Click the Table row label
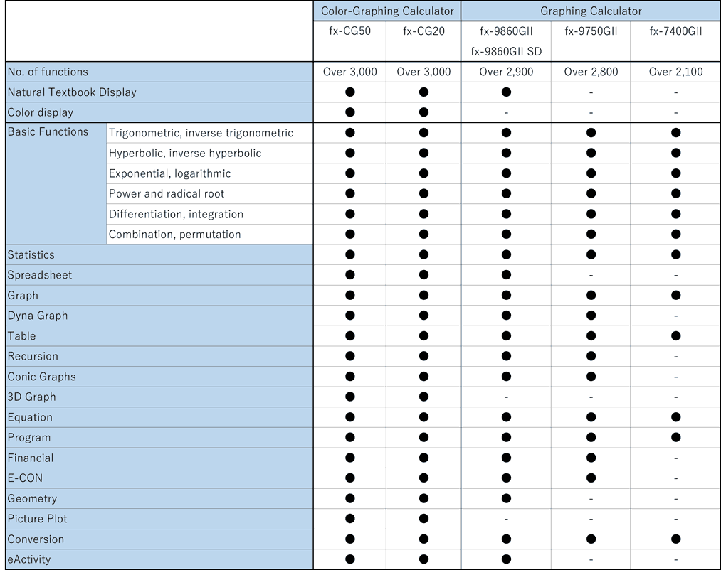Viewport: 721px width, 570px height. pyautogui.click(x=21, y=335)
